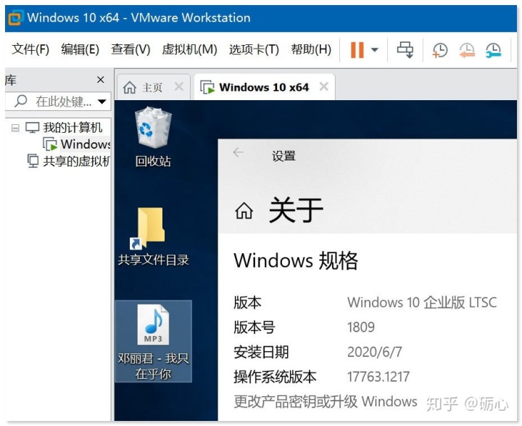Click the 操作系统版本 label

(275, 377)
